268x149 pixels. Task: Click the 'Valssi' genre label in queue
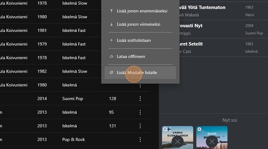pos(250,15)
